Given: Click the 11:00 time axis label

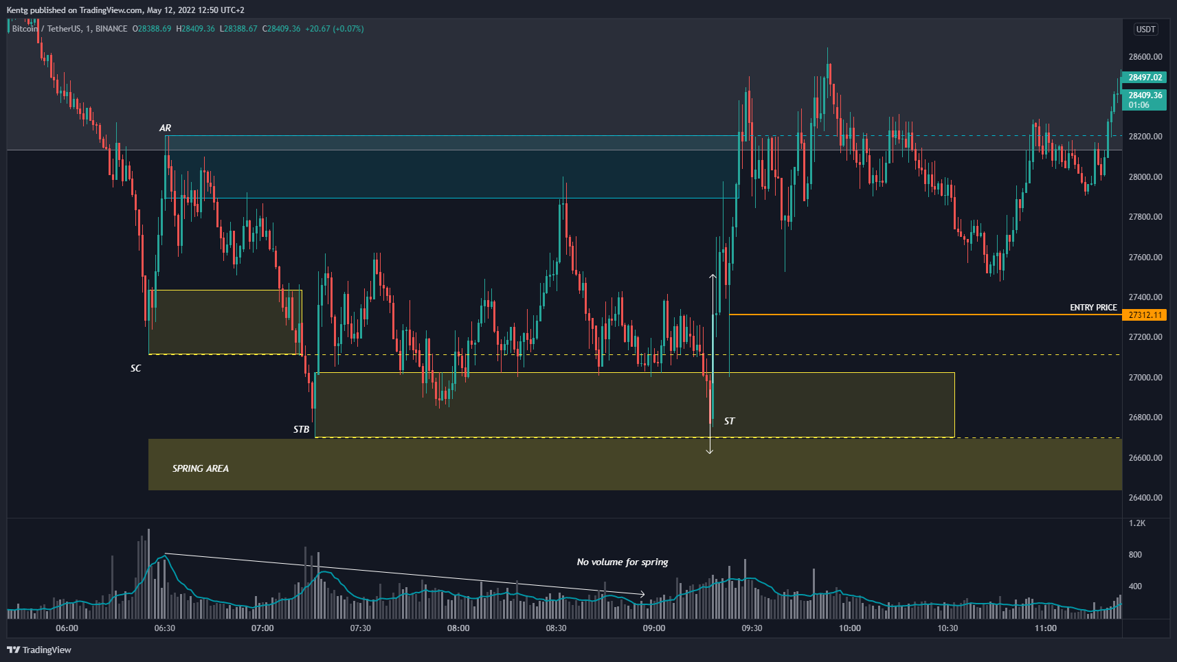Looking at the screenshot, I should pos(1046,628).
